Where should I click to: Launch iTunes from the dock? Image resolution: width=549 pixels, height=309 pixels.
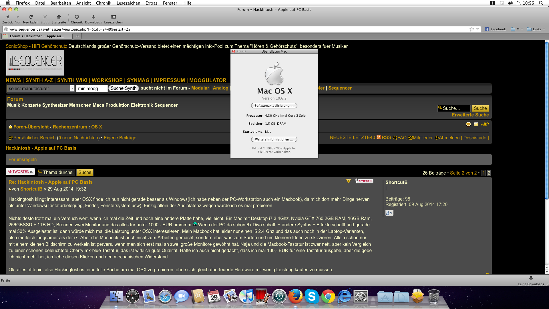(x=246, y=296)
